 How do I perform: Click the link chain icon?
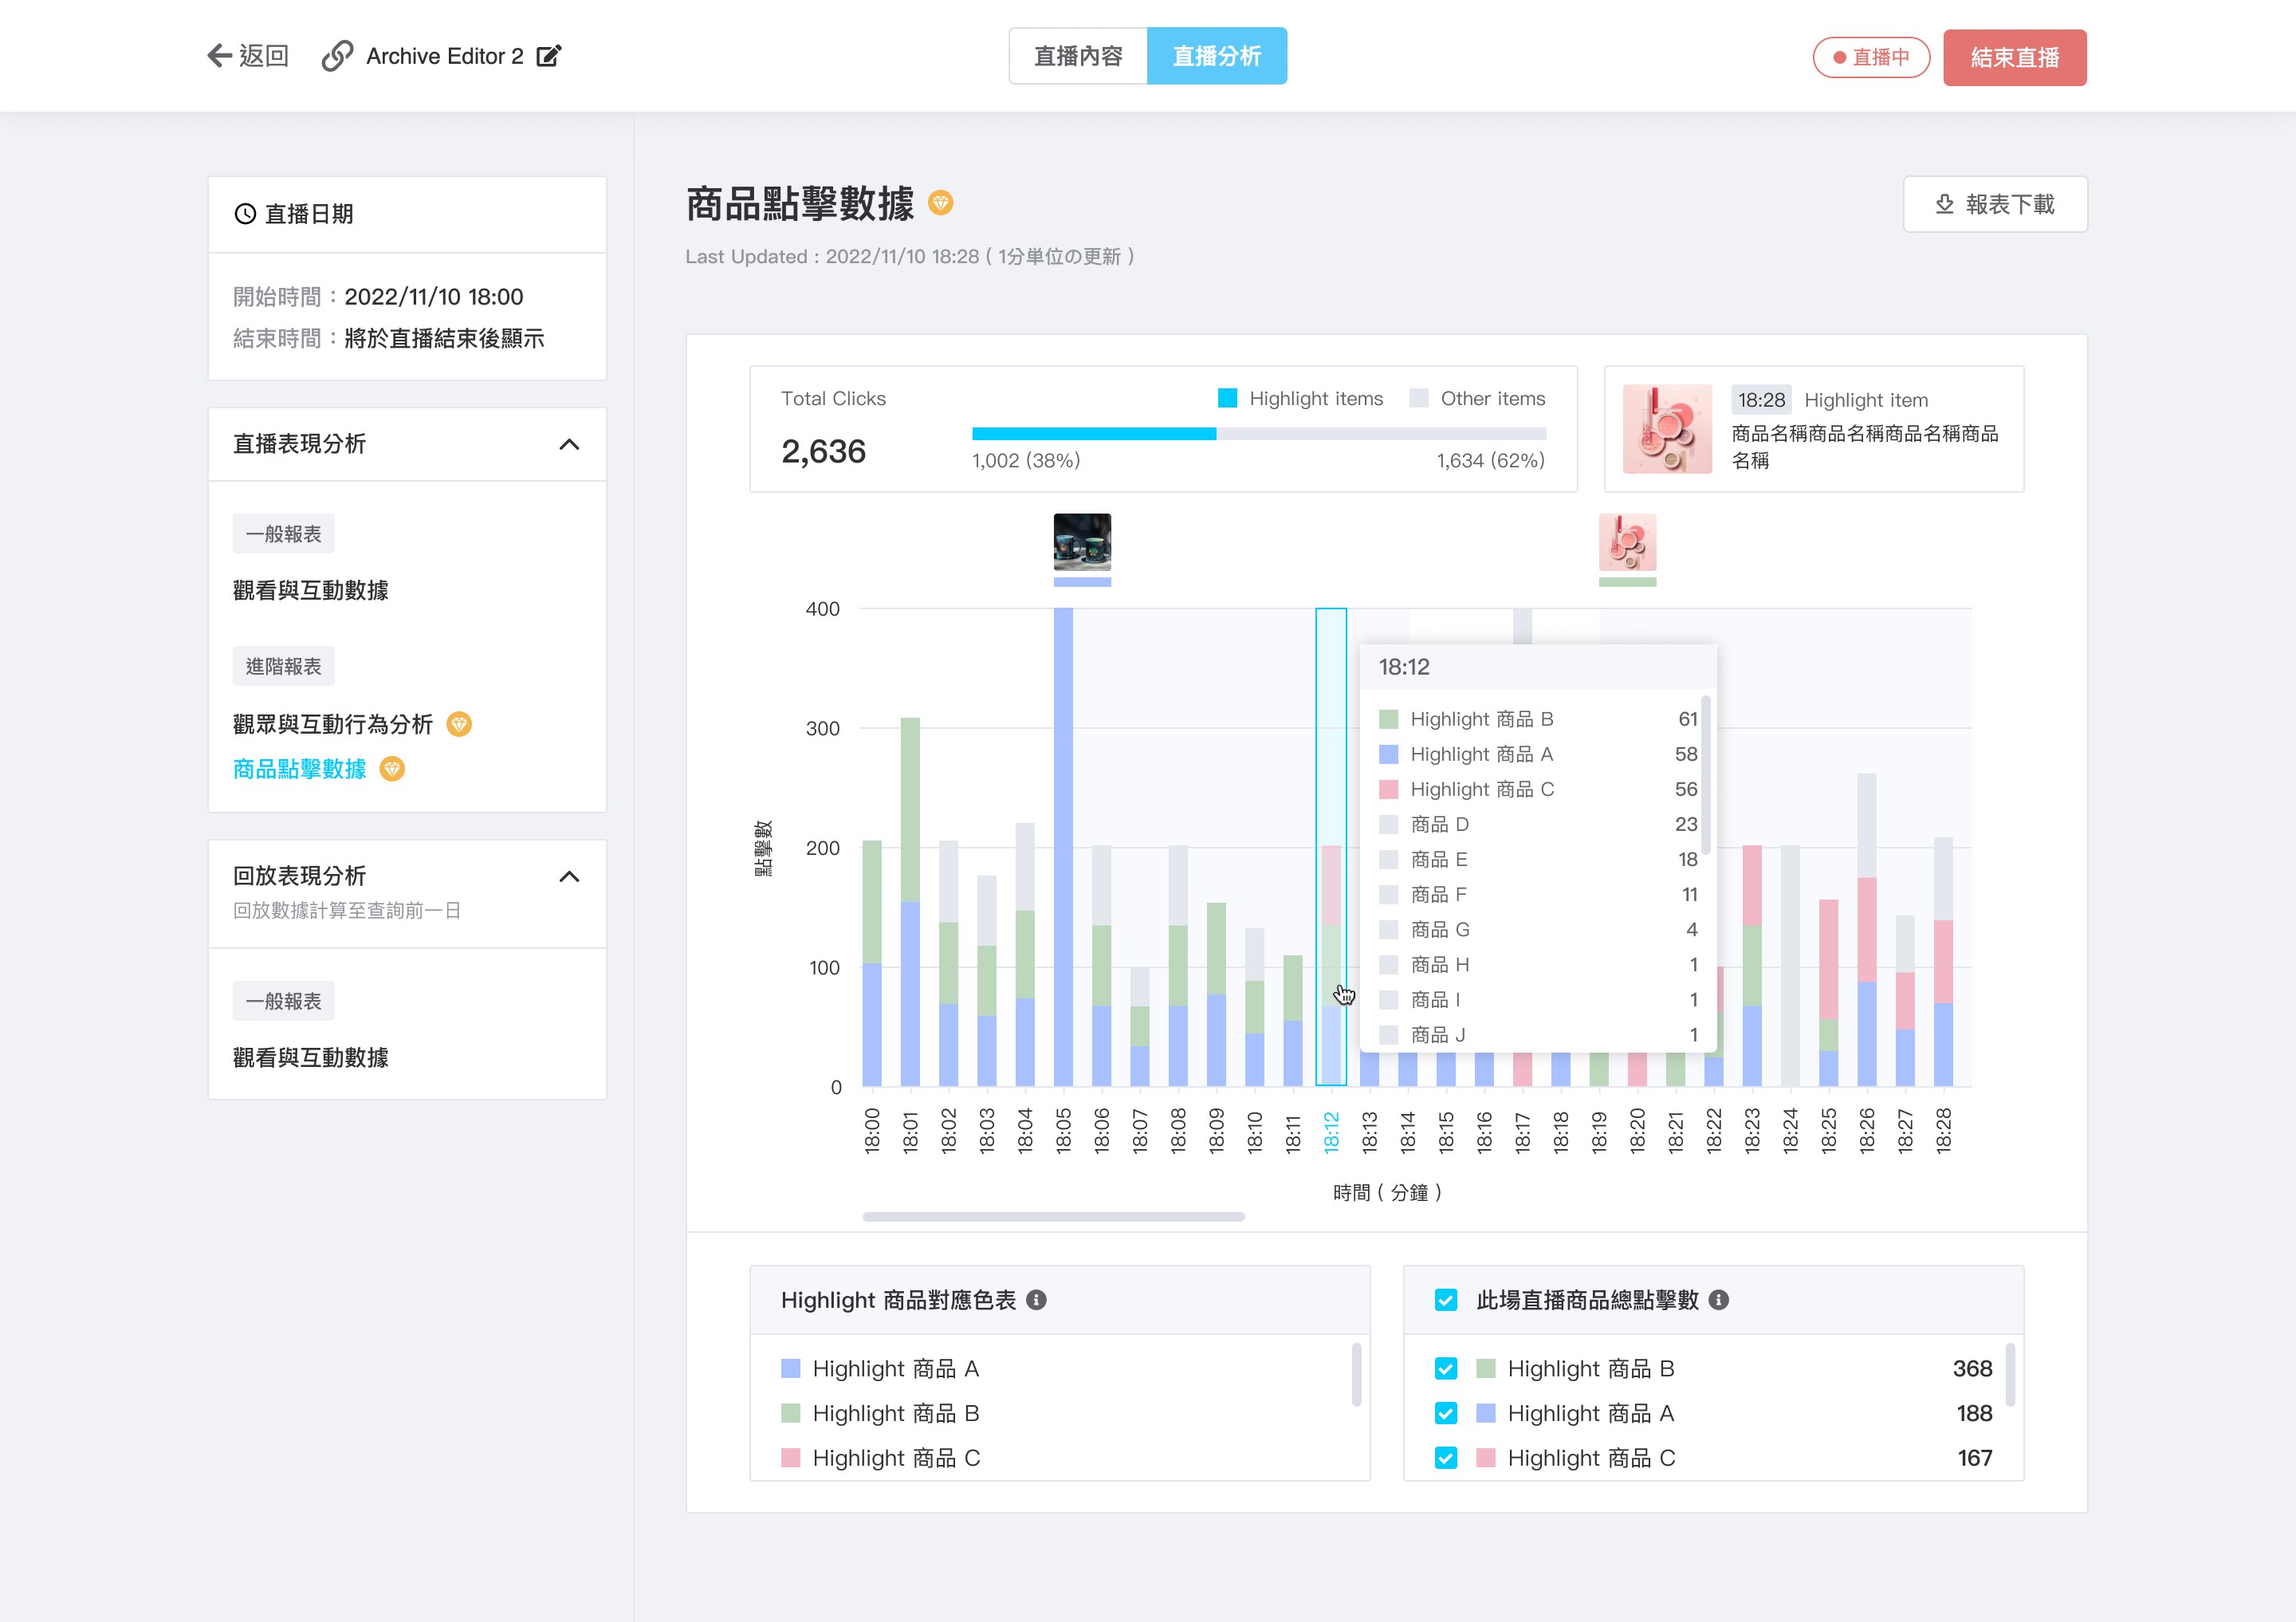(x=337, y=56)
